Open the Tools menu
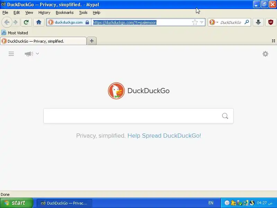Screen dimensions: 277x208 [83, 12]
